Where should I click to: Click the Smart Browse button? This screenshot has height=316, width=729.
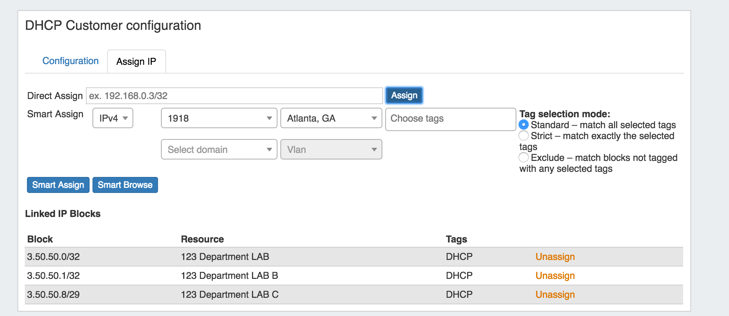[125, 185]
